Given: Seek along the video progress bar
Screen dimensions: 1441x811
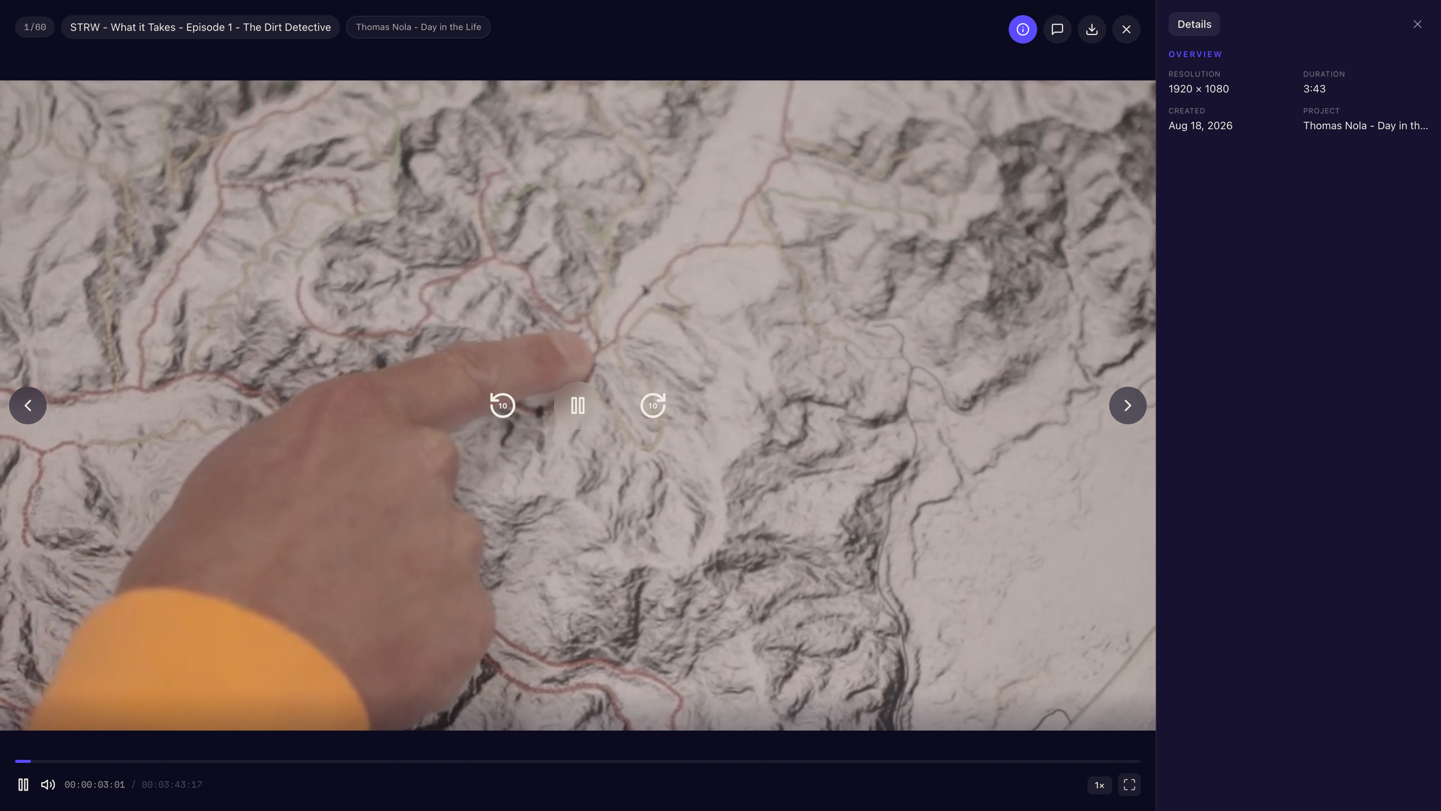Looking at the screenshot, I should [x=578, y=761].
